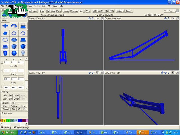Select the Mesh grid tool
Screen dimensions: 180x135
click(5, 46)
